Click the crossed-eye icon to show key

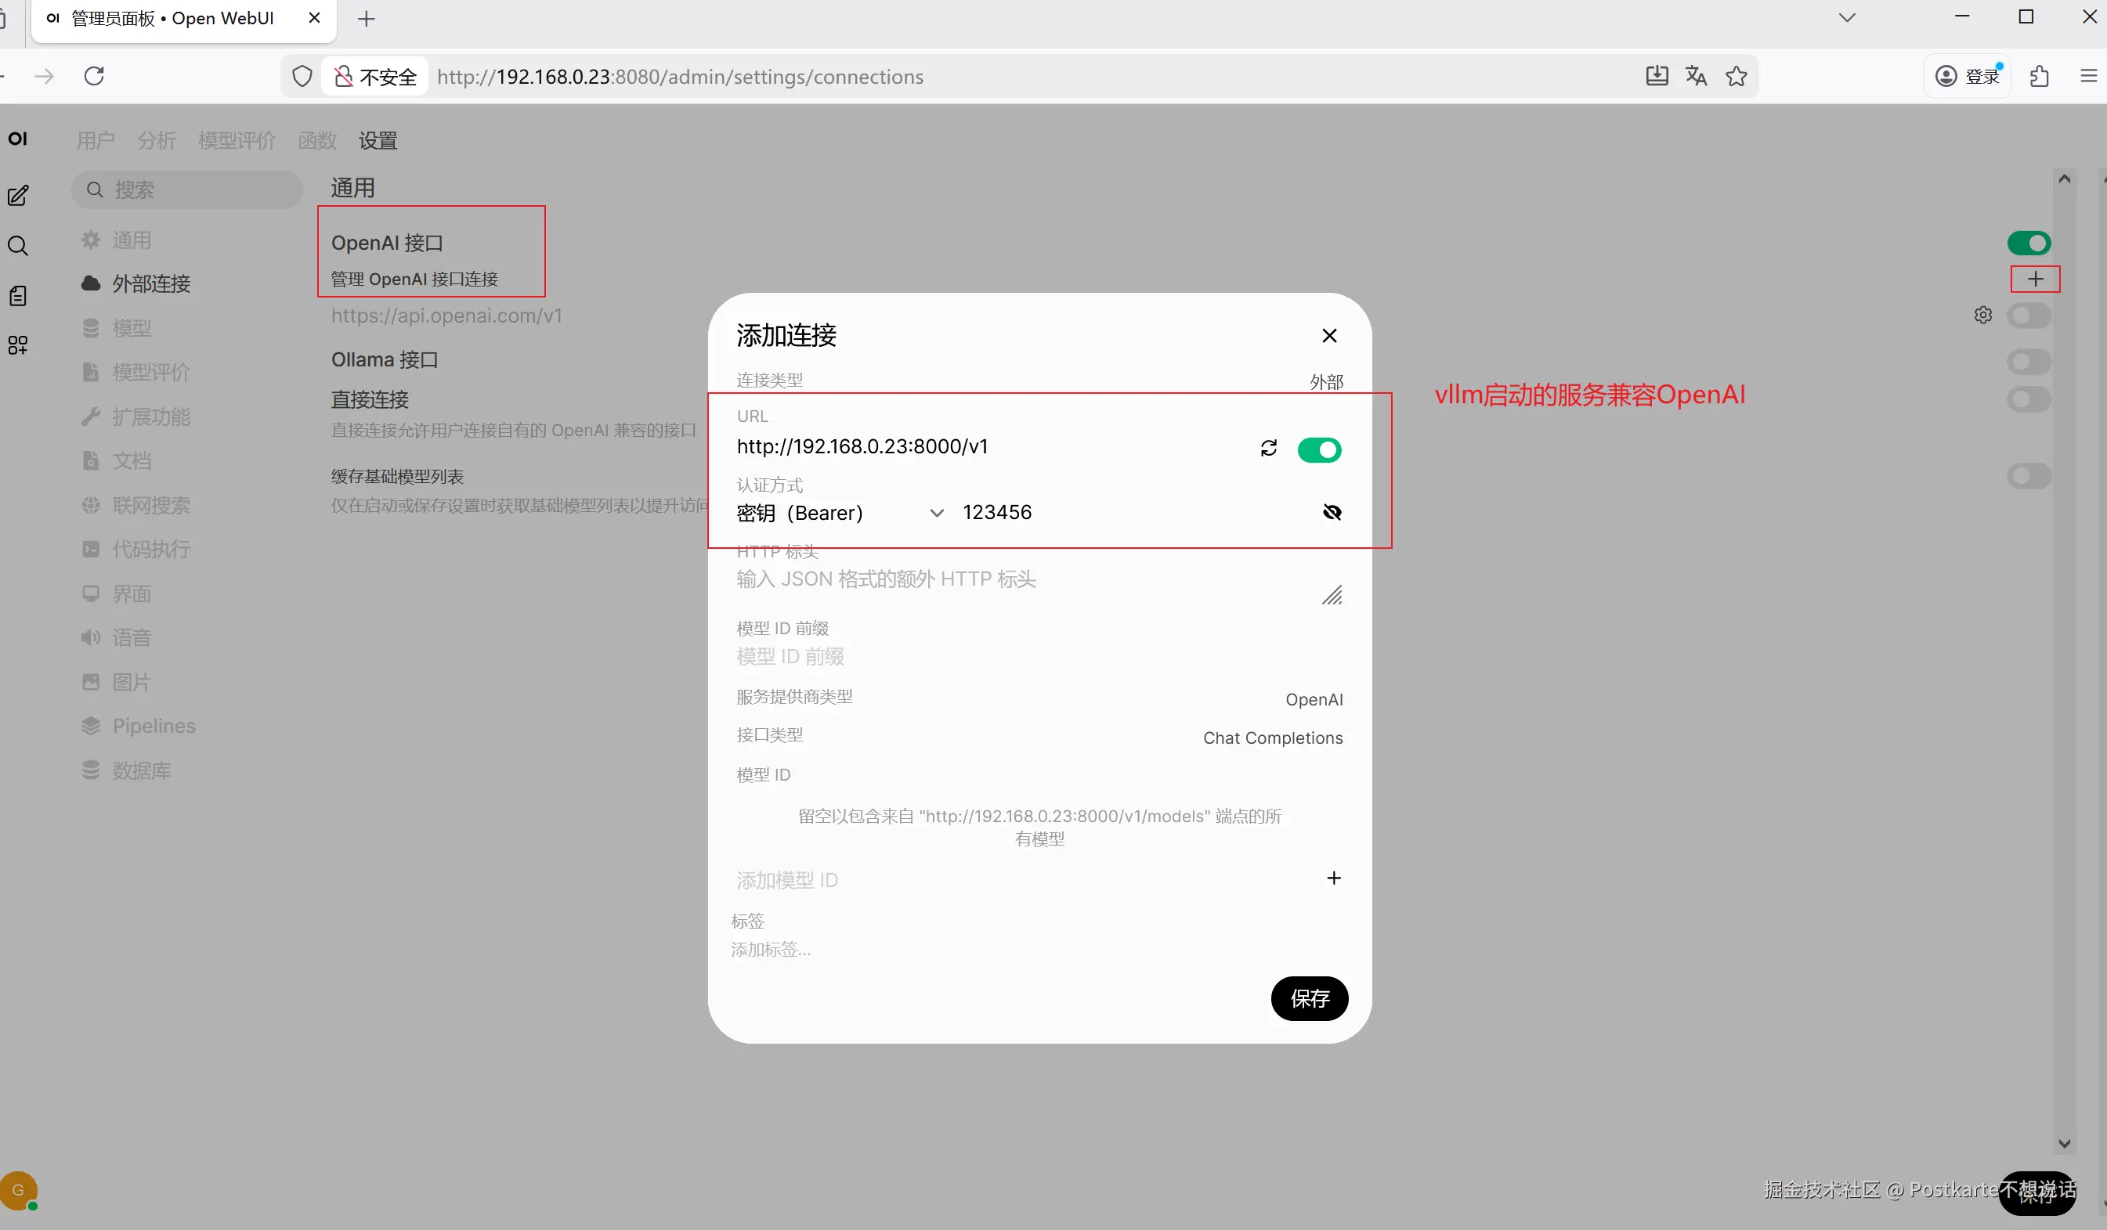1332,512
